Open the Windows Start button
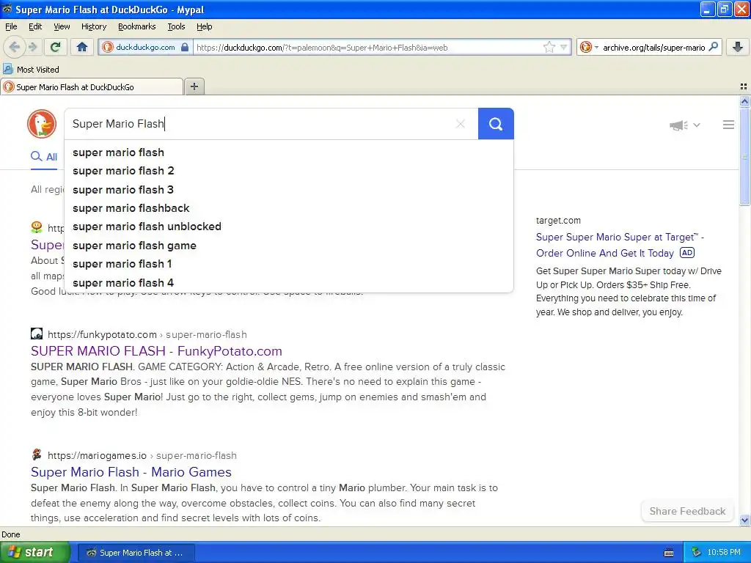 (35, 553)
